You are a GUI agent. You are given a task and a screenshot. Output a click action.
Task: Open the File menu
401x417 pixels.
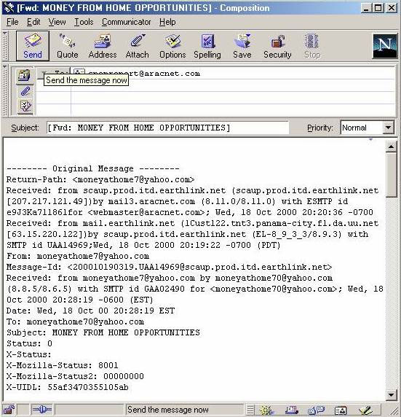coord(12,22)
